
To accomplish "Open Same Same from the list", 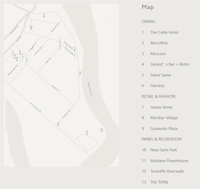I will (161, 75).
